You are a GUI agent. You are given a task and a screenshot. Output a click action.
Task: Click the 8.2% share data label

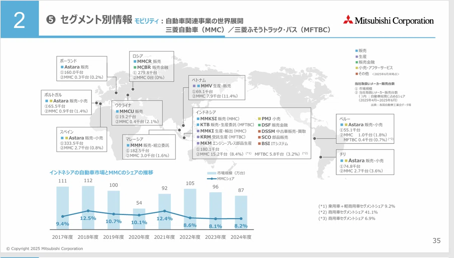pyautogui.click(x=241, y=226)
